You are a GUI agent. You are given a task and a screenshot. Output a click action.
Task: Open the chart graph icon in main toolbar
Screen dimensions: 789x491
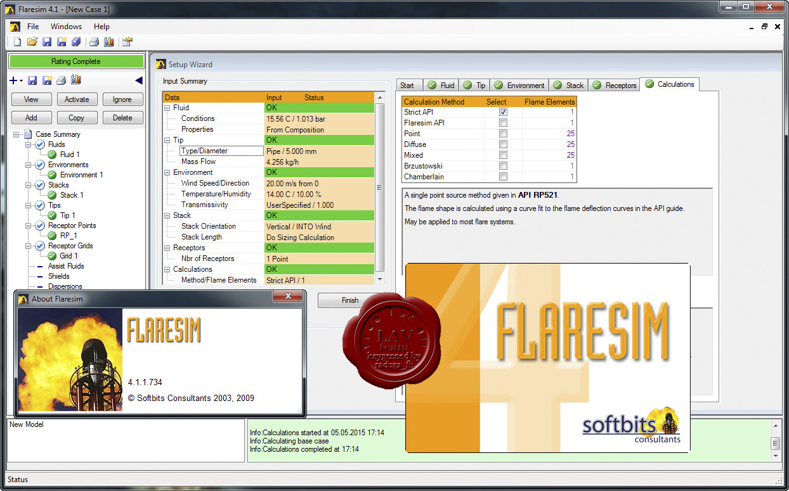click(108, 42)
